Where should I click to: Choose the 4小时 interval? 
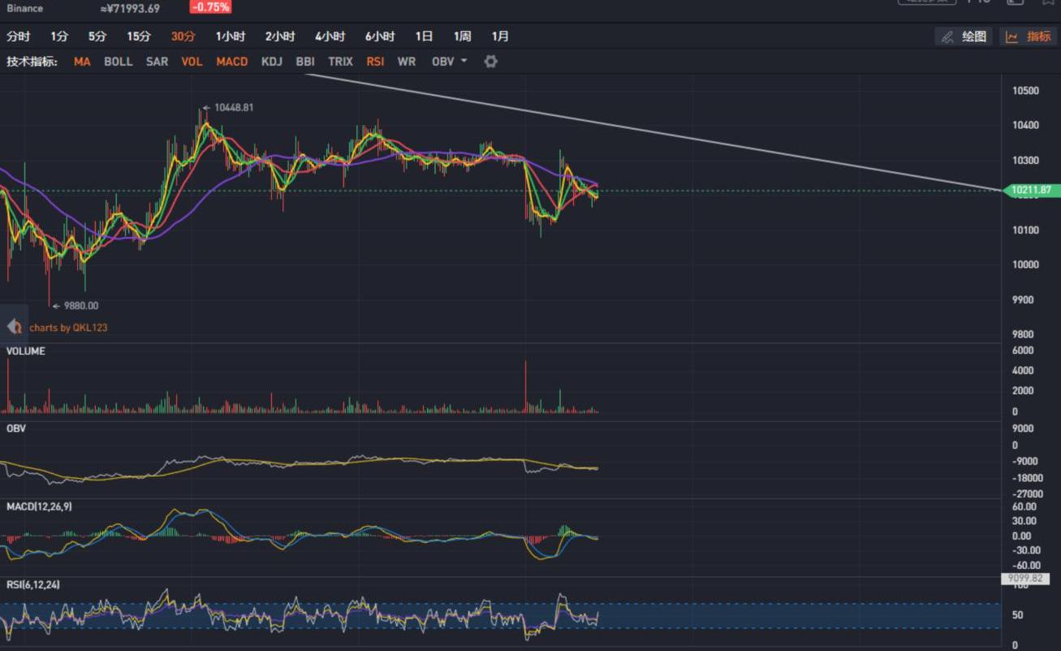pos(330,37)
